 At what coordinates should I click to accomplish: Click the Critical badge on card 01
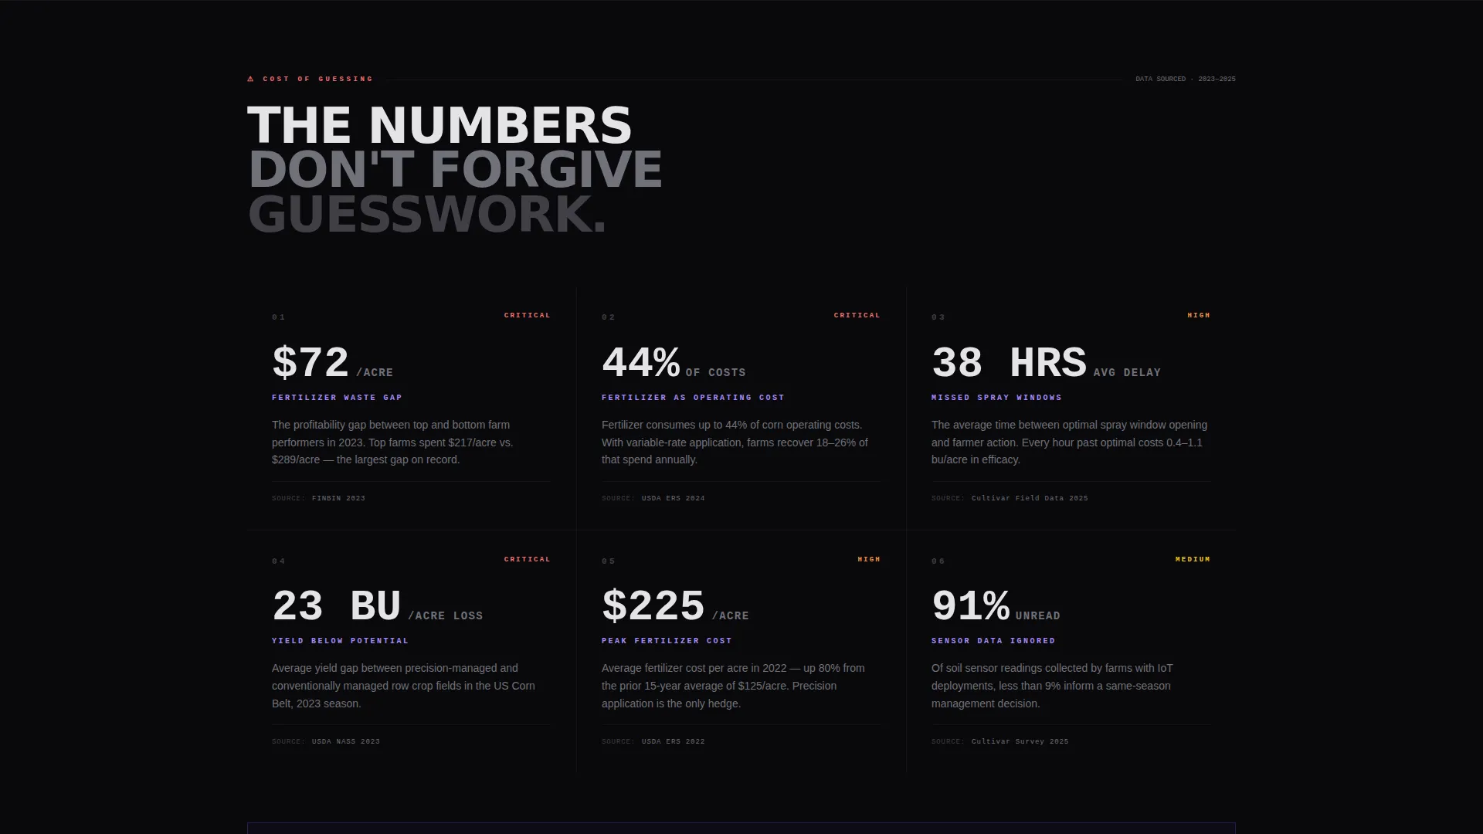click(528, 315)
